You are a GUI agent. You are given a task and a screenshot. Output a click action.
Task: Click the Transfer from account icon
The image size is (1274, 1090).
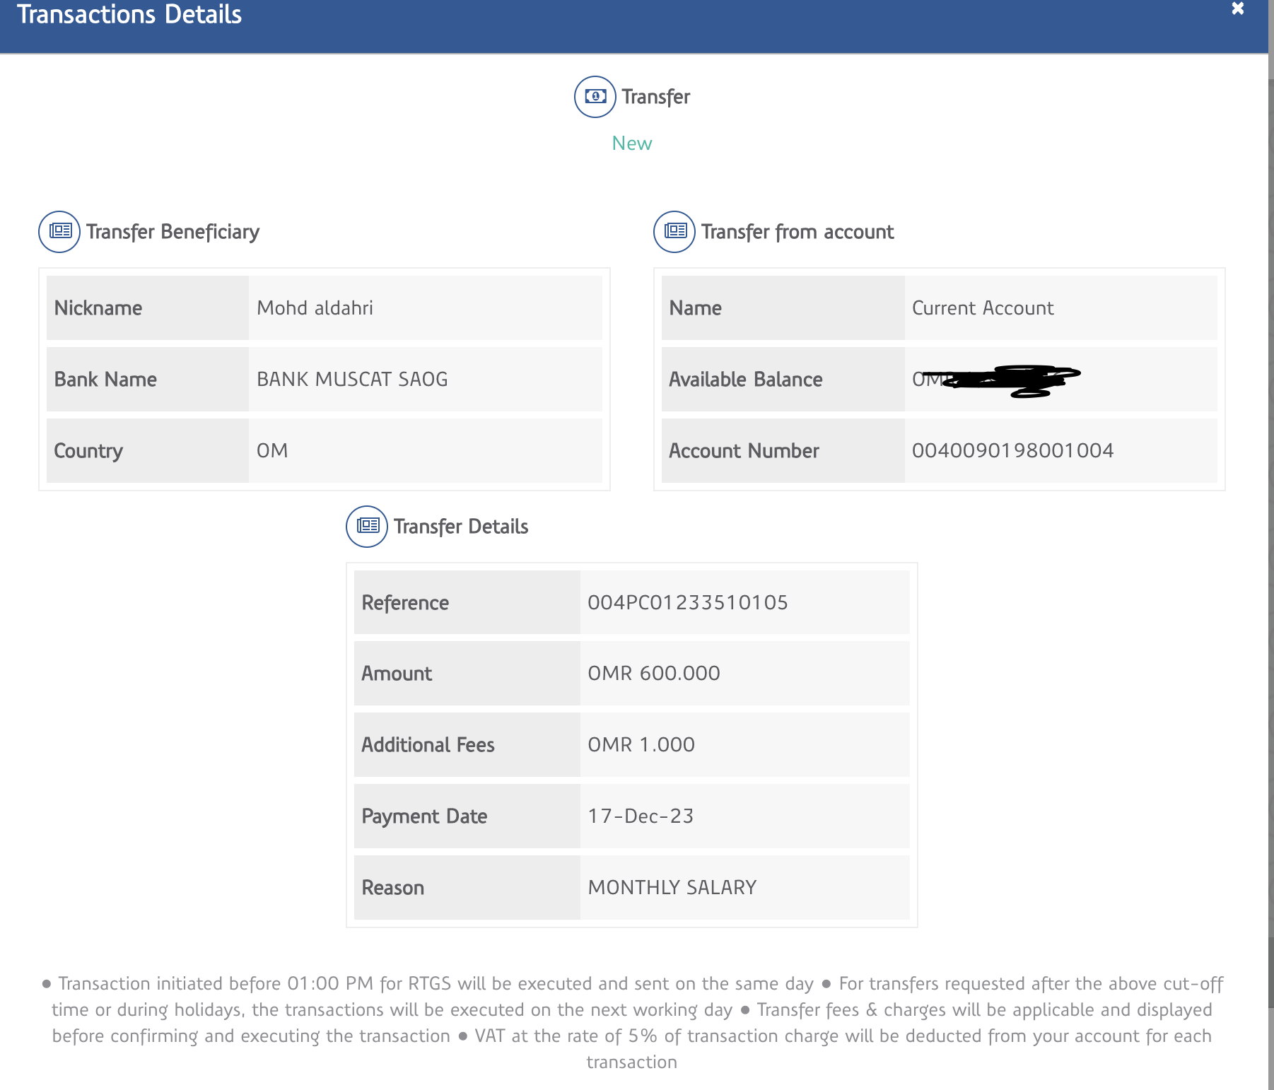point(674,232)
